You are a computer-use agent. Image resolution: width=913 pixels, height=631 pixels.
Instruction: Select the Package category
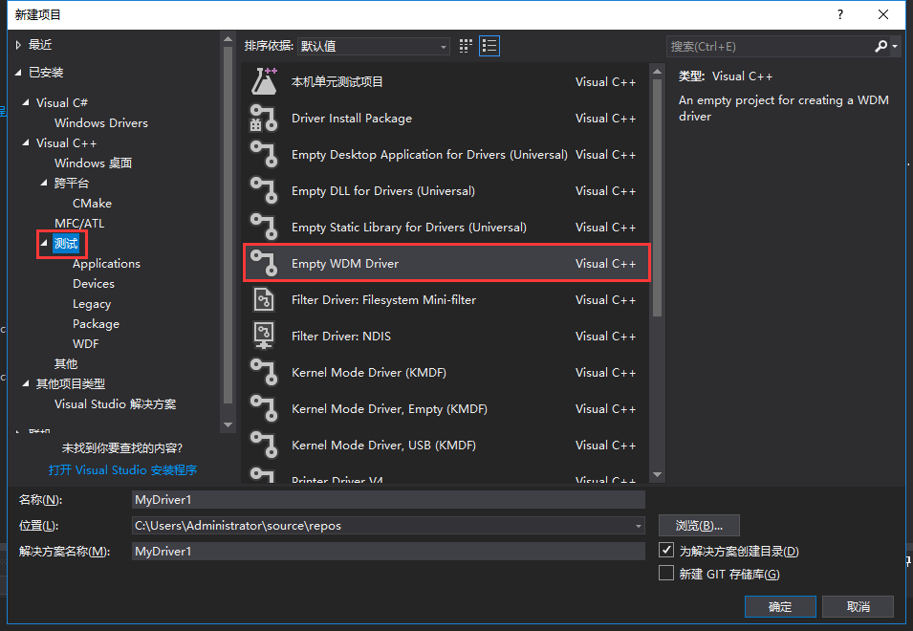click(96, 324)
